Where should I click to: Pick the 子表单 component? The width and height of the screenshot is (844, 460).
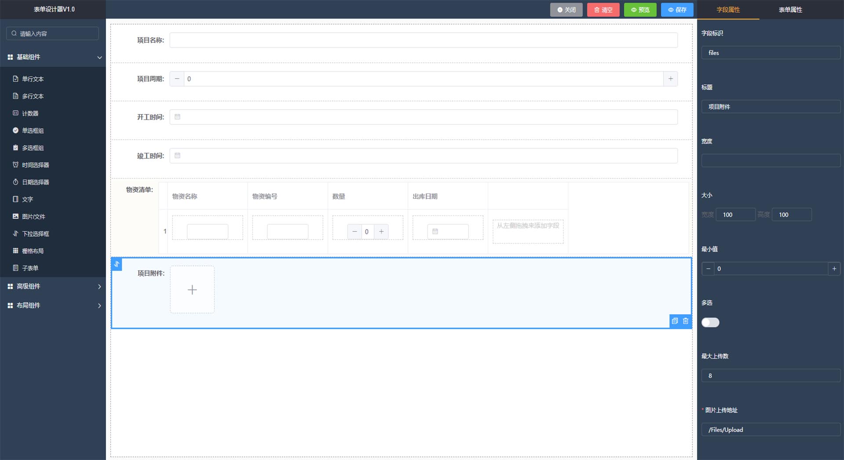click(x=30, y=268)
